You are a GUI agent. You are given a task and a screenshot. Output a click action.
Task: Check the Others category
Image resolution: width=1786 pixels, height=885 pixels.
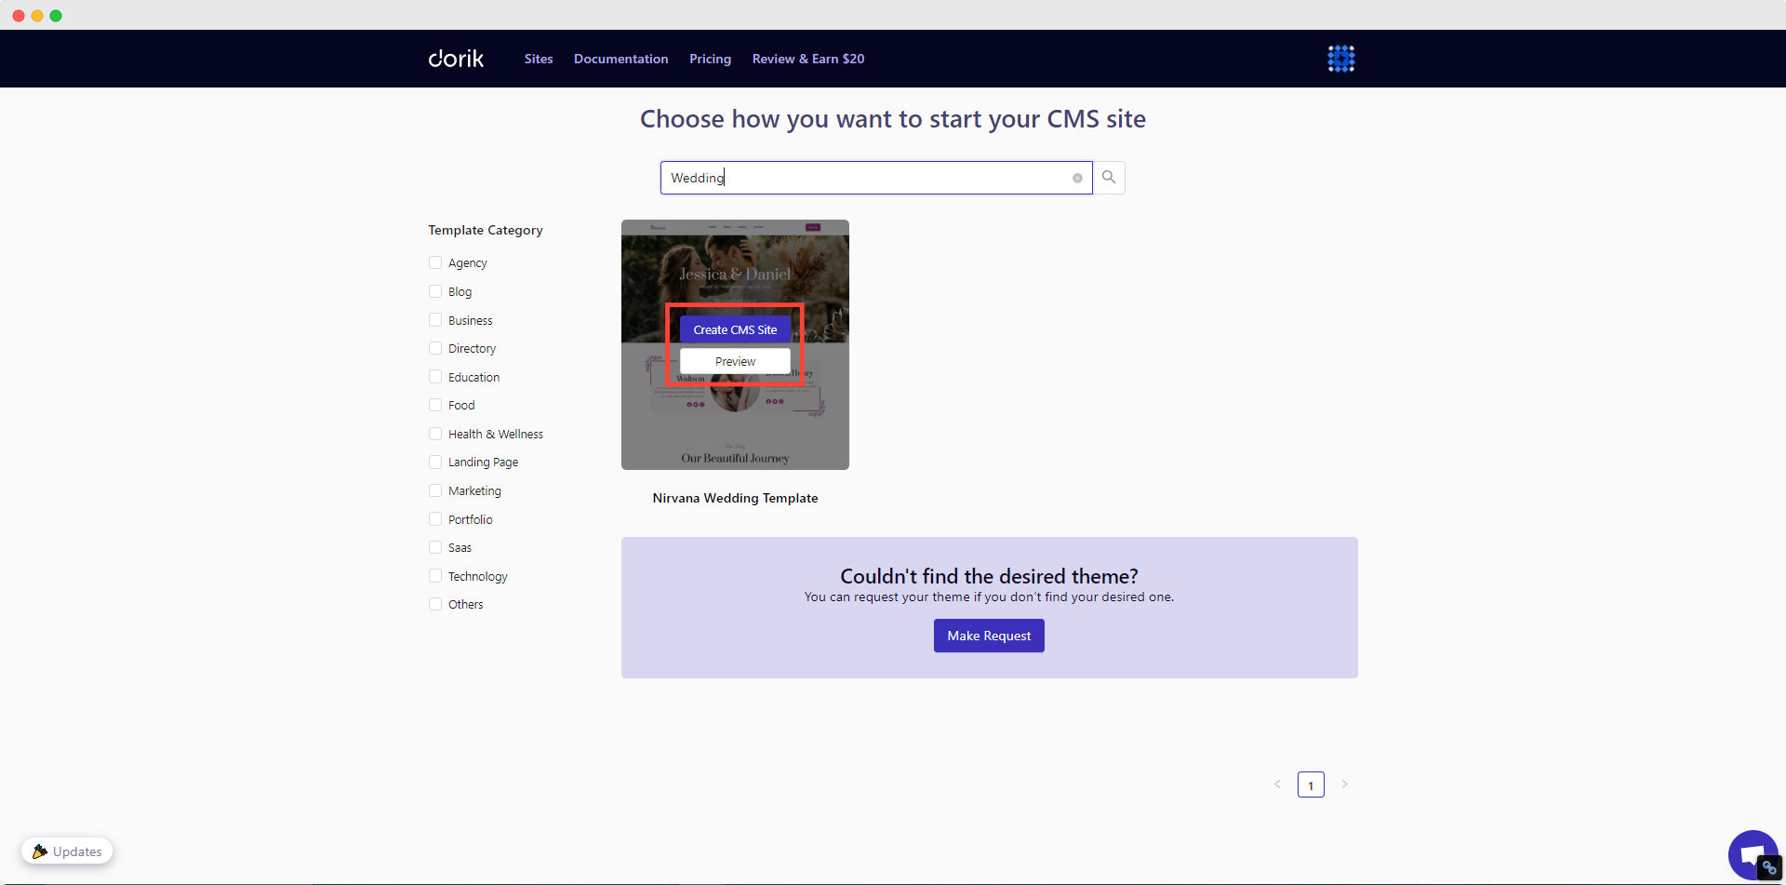tap(435, 604)
